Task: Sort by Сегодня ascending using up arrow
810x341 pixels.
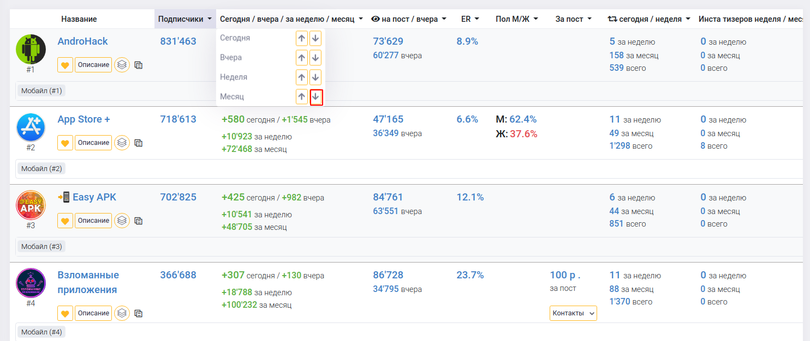Action: pyautogui.click(x=302, y=38)
